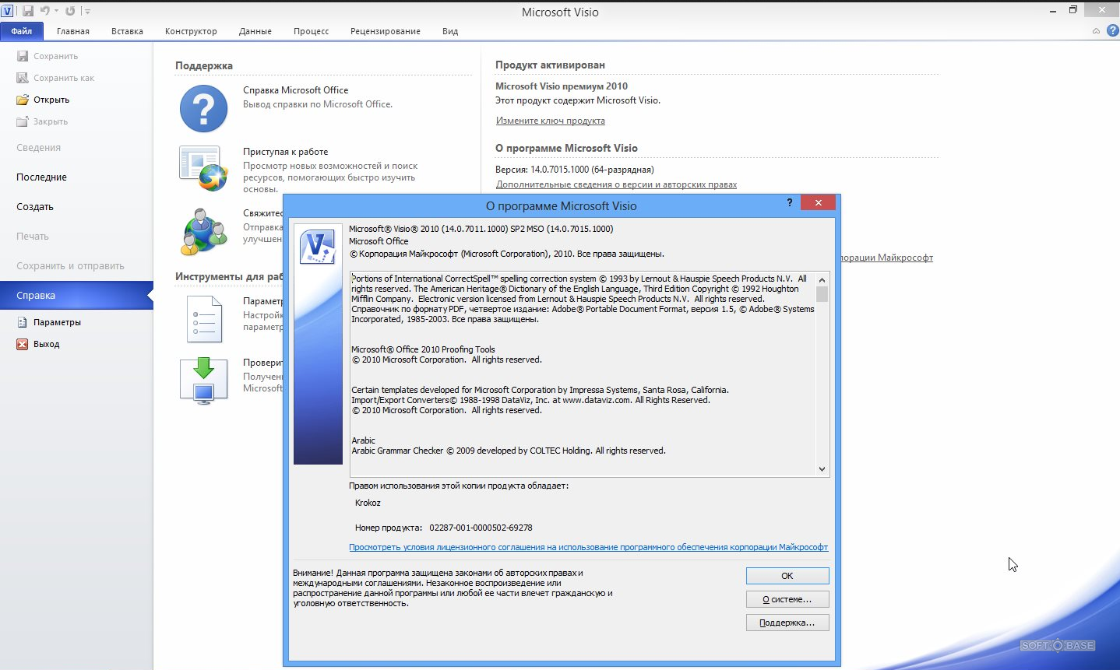Click the Arabic Grammar Checker credits line
Image resolution: width=1120 pixels, height=670 pixels.
coord(509,451)
